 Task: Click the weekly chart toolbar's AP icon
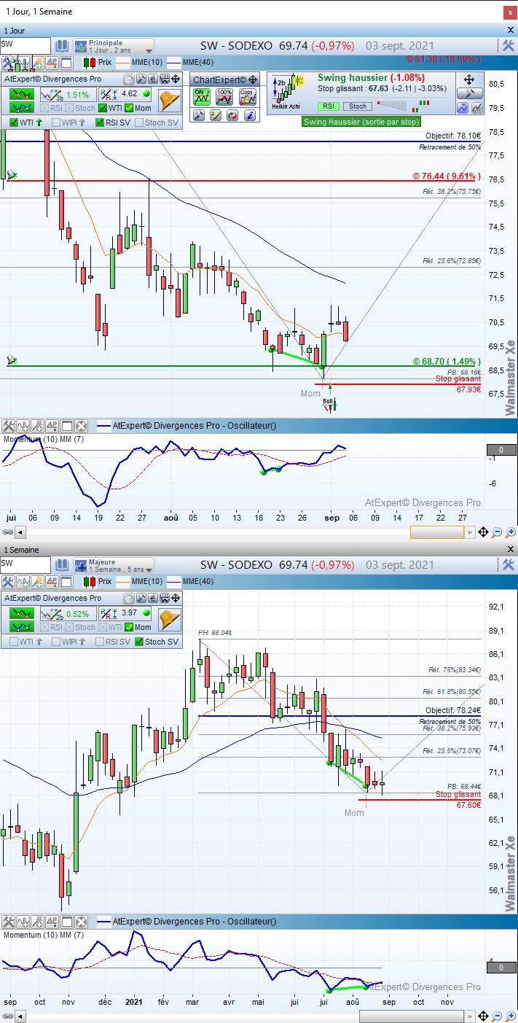click(x=51, y=582)
